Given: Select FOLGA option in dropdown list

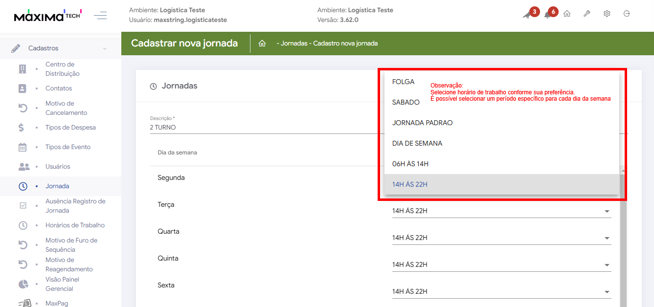Looking at the screenshot, I should (x=404, y=82).
